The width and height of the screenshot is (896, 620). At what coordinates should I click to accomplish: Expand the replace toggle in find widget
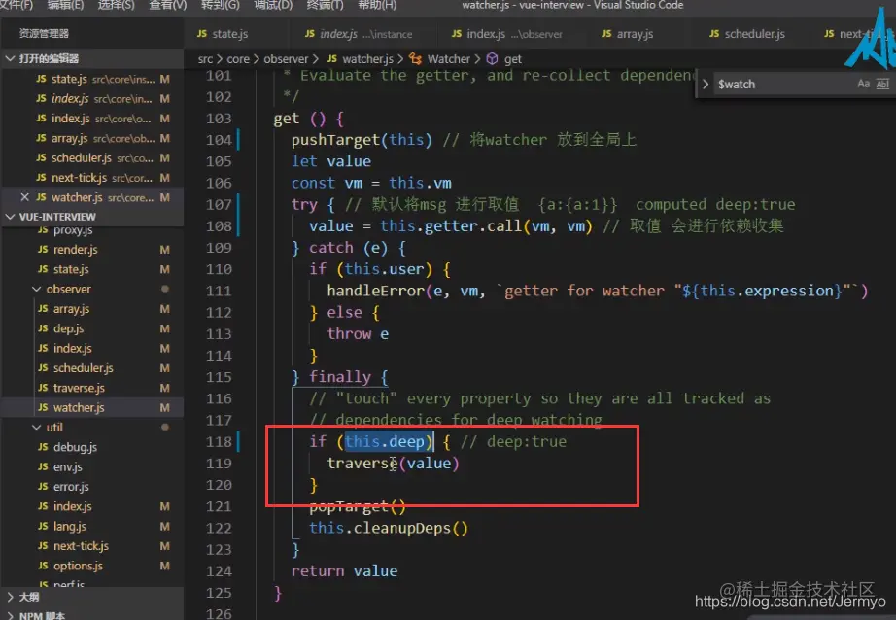pyautogui.click(x=706, y=84)
